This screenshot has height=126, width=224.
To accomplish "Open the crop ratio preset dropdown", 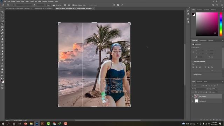I will point(18,5).
